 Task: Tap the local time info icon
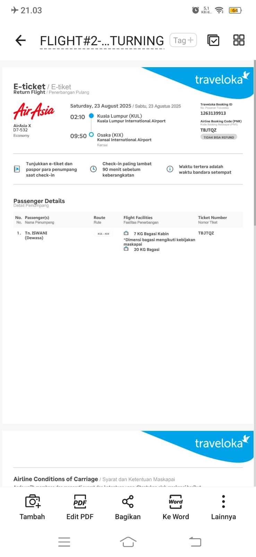[170, 169]
